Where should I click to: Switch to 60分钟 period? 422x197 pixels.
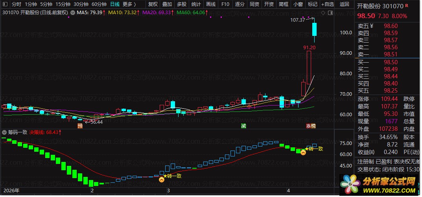(x=99, y=4)
